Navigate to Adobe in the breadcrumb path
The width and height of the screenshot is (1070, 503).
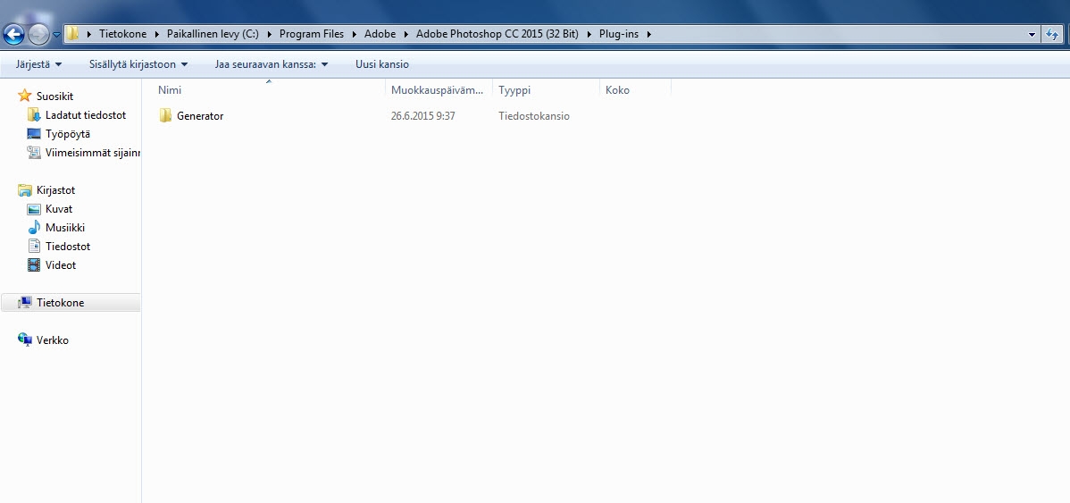380,34
